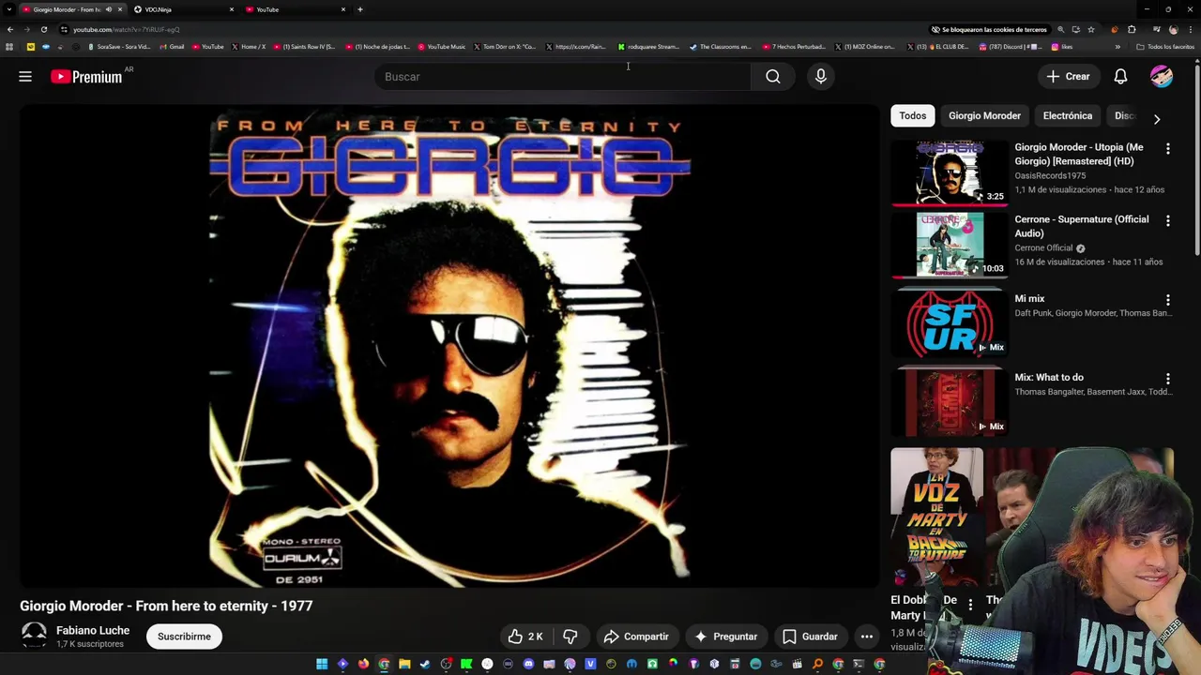
Task: Open the browser extensions puzzle icon
Action: [1131, 29]
